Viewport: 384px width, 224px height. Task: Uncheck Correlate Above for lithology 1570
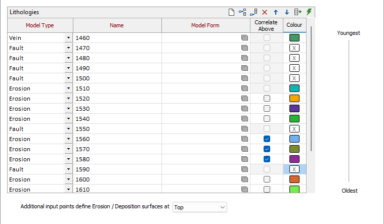tap(267, 149)
